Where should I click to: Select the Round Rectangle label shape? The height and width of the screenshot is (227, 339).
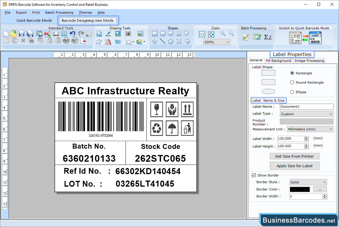tap(292, 82)
